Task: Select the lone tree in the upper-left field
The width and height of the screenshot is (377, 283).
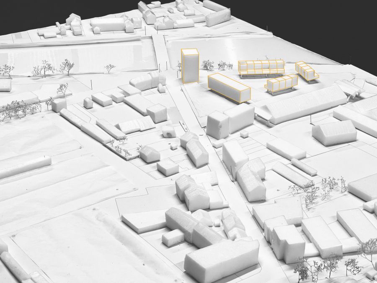Action: (110, 68)
